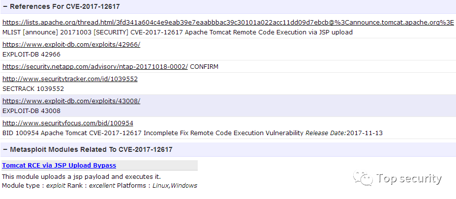
Task: Click the CONFIRM label after netapp link
Action: (x=204, y=67)
